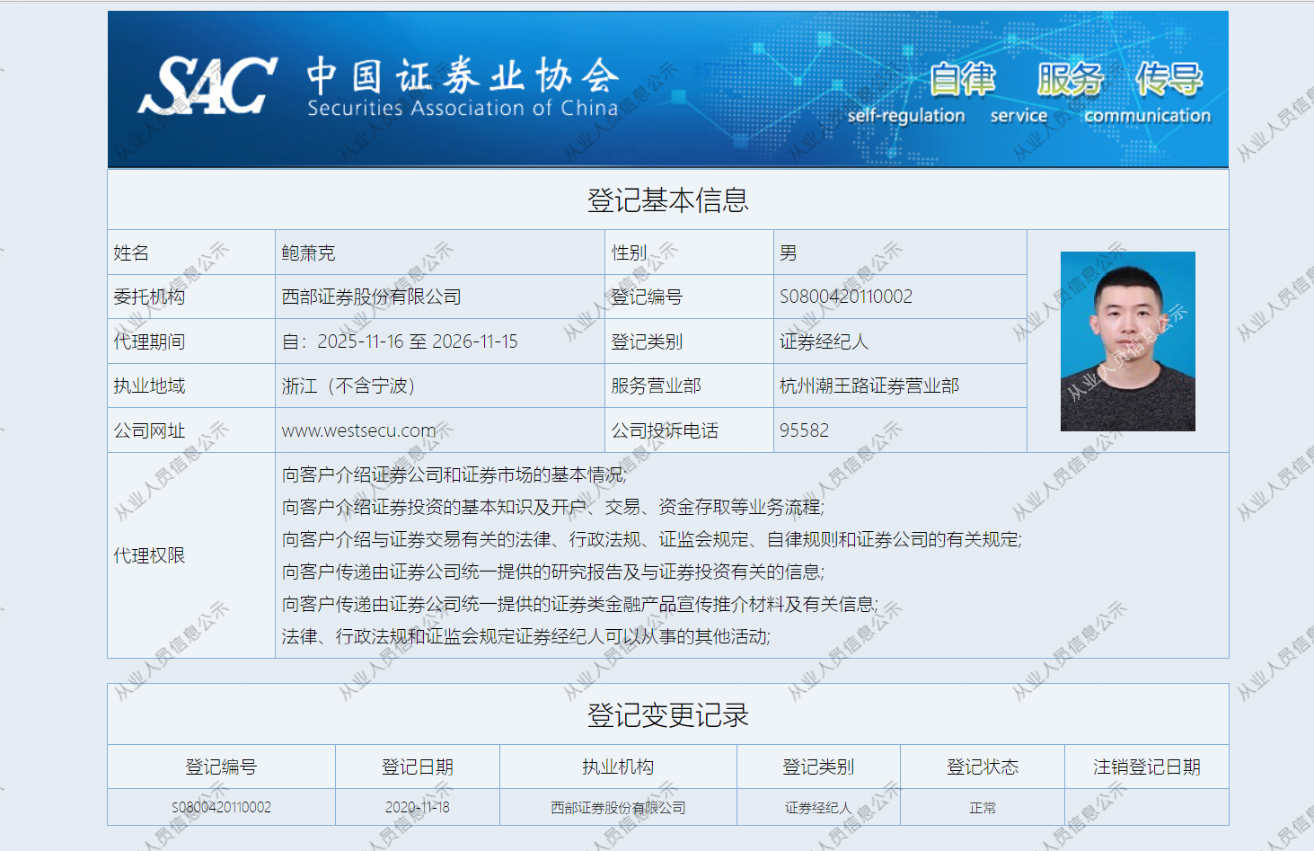Click the 中国证券业协会 banner title
The height and width of the screenshot is (851, 1314).
tap(463, 77)
